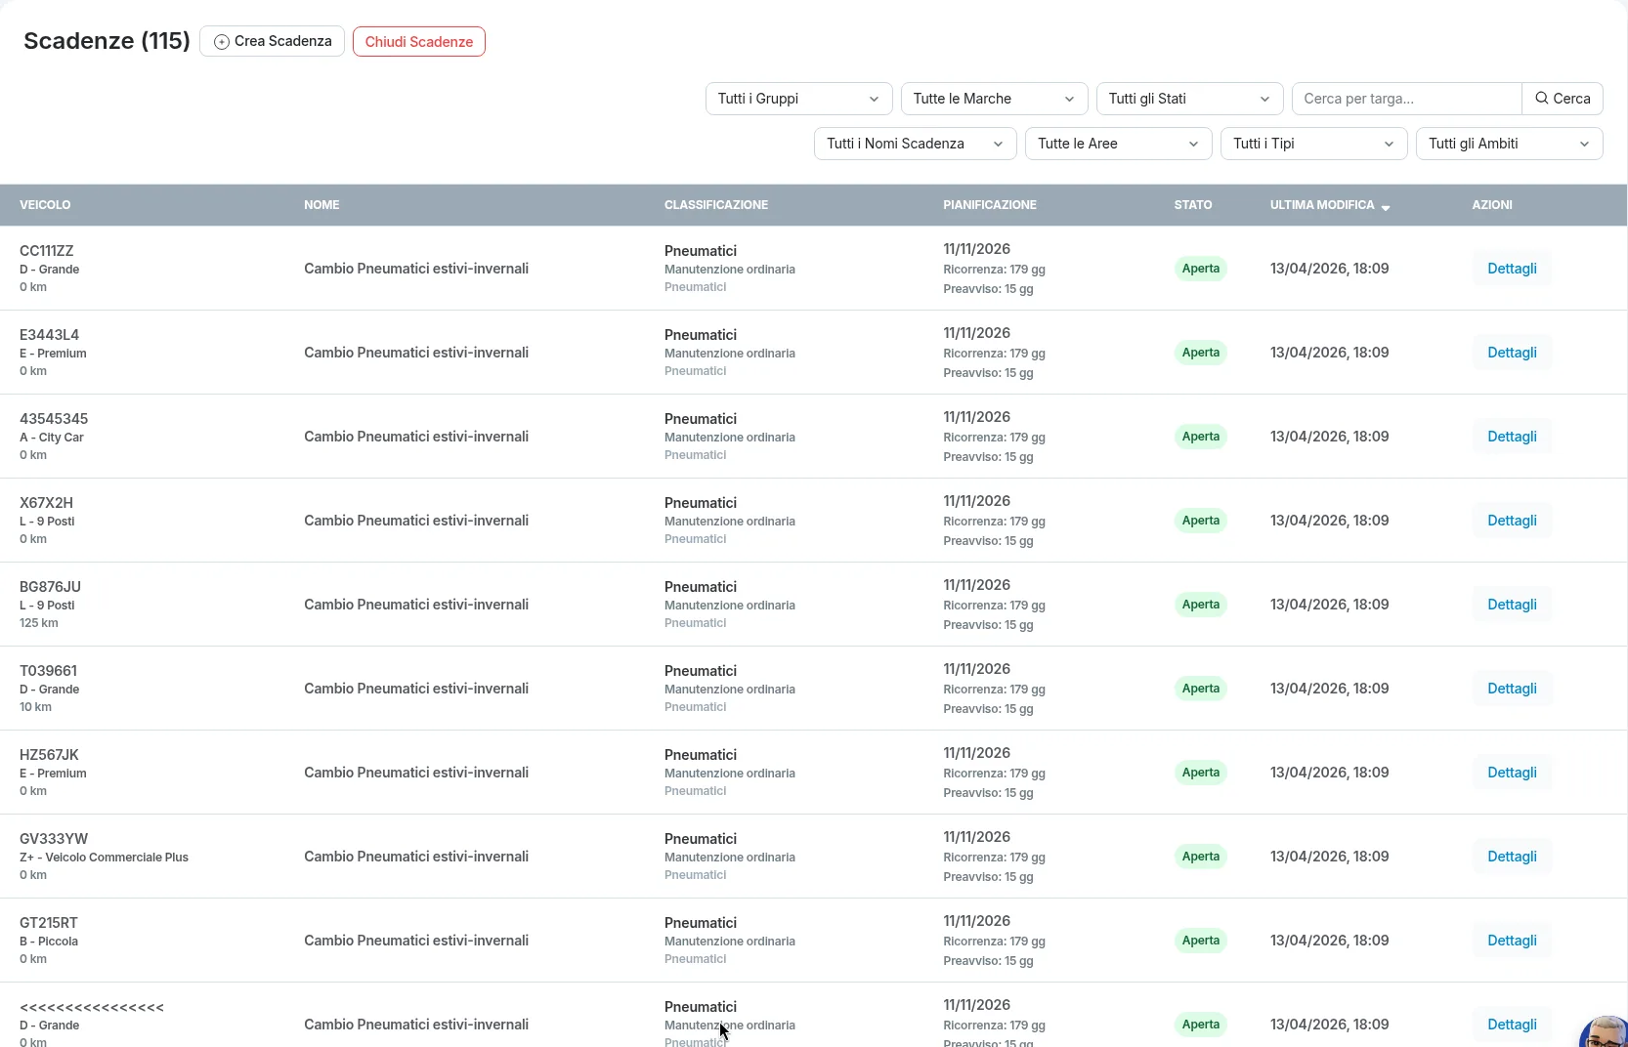This screenshot has width=1628, height=1047.
Task: Click the Classificazione column header
Action: click(715, 205)
